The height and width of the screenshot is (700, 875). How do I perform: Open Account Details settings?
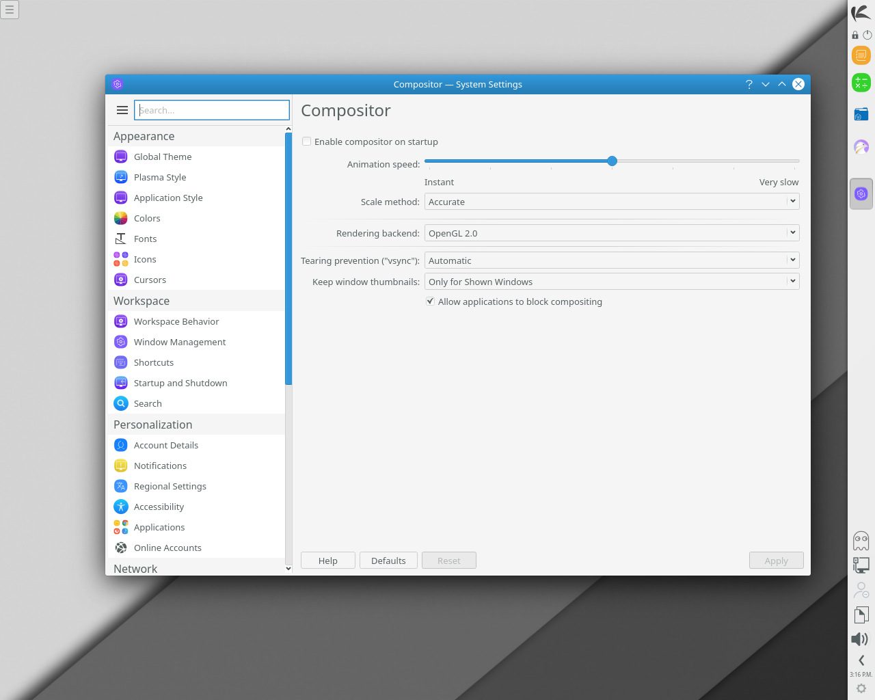coord(196,445)
